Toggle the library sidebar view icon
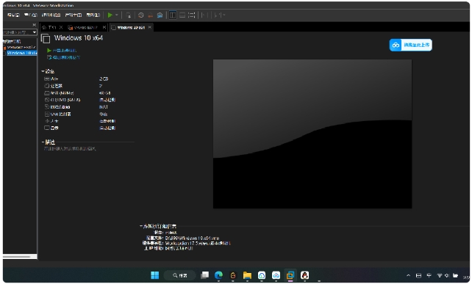This screenshot has width=472, height=284. point(173,15)
